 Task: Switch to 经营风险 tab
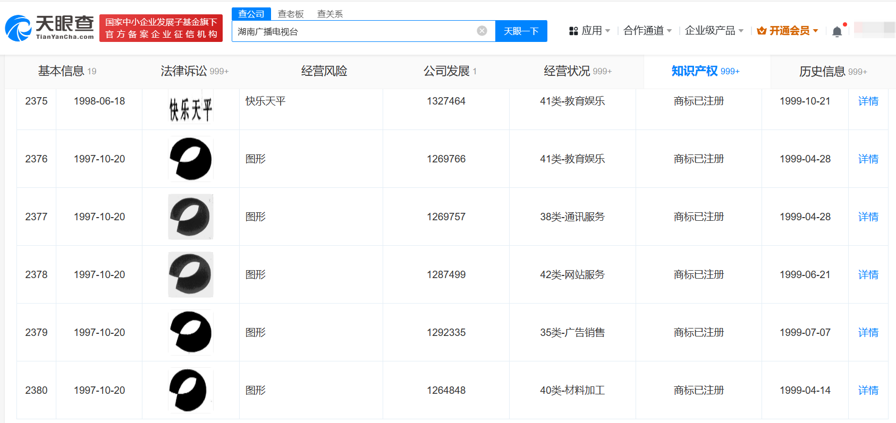324,71
